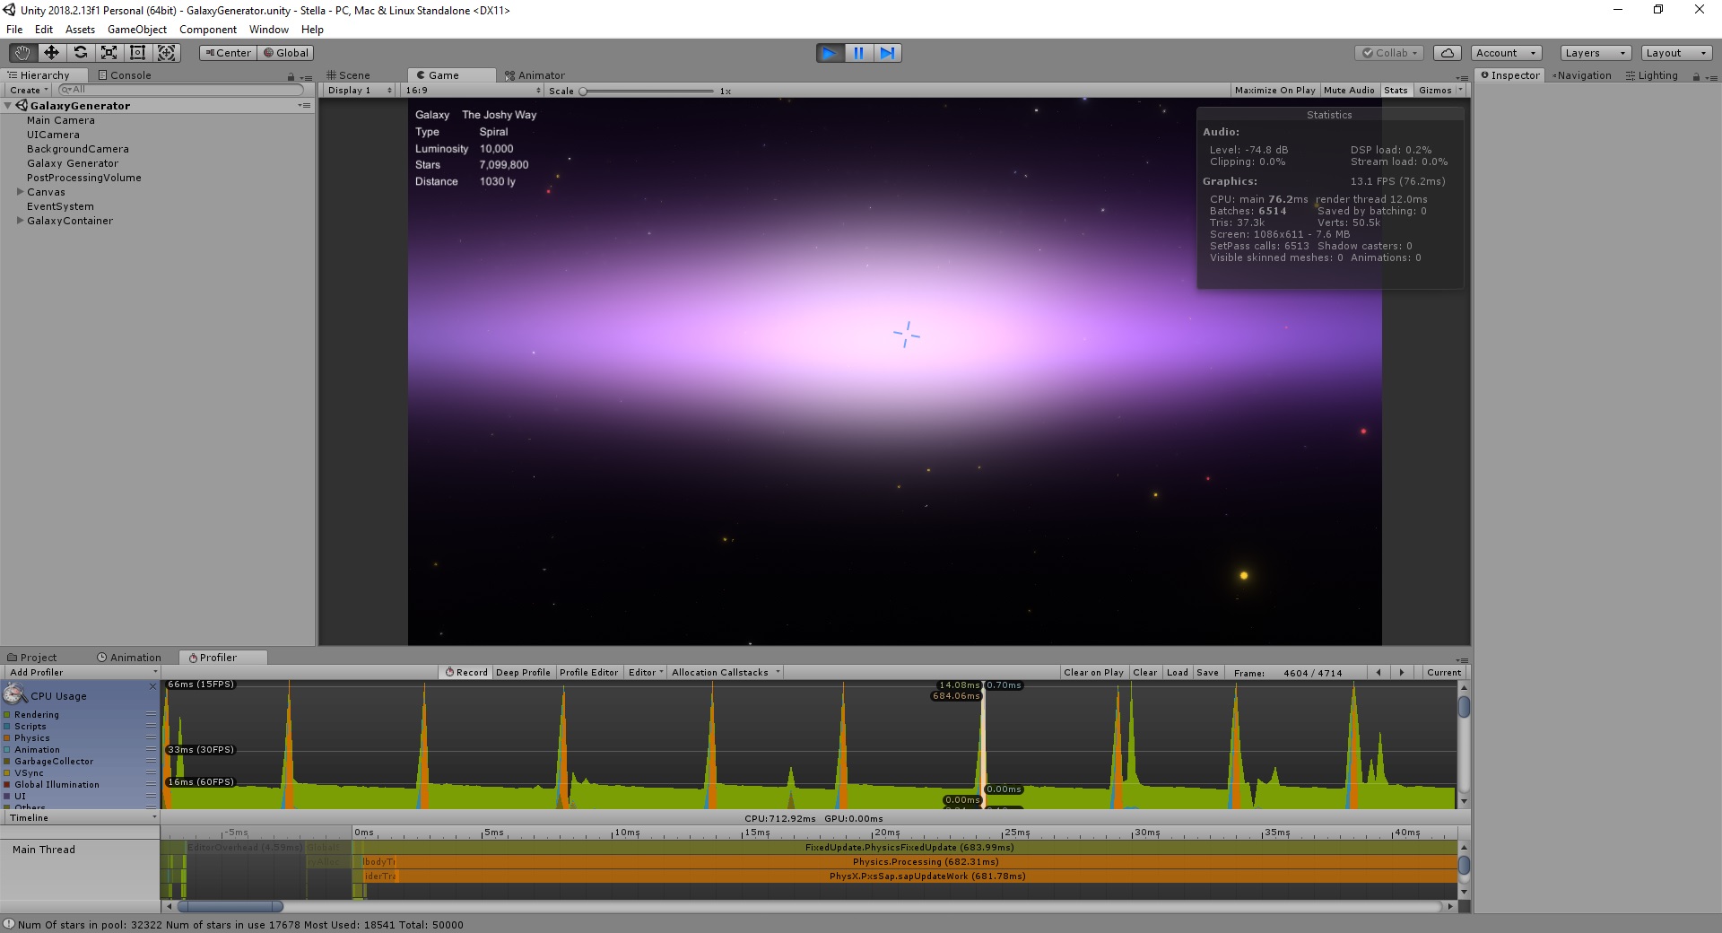Pause the game with Pause button
Screen dimensions: 1722x933
coord(858,53)
